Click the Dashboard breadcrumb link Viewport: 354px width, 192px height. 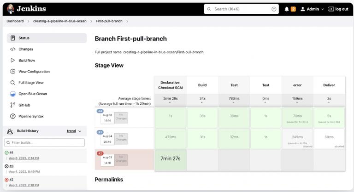(x=15, y=21)
